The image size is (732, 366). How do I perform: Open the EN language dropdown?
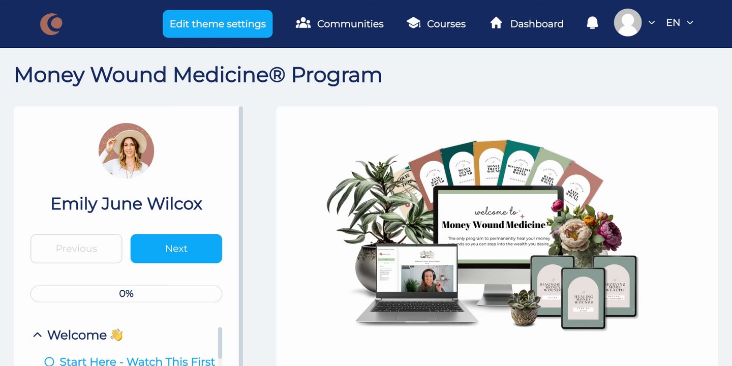(680, 22)
